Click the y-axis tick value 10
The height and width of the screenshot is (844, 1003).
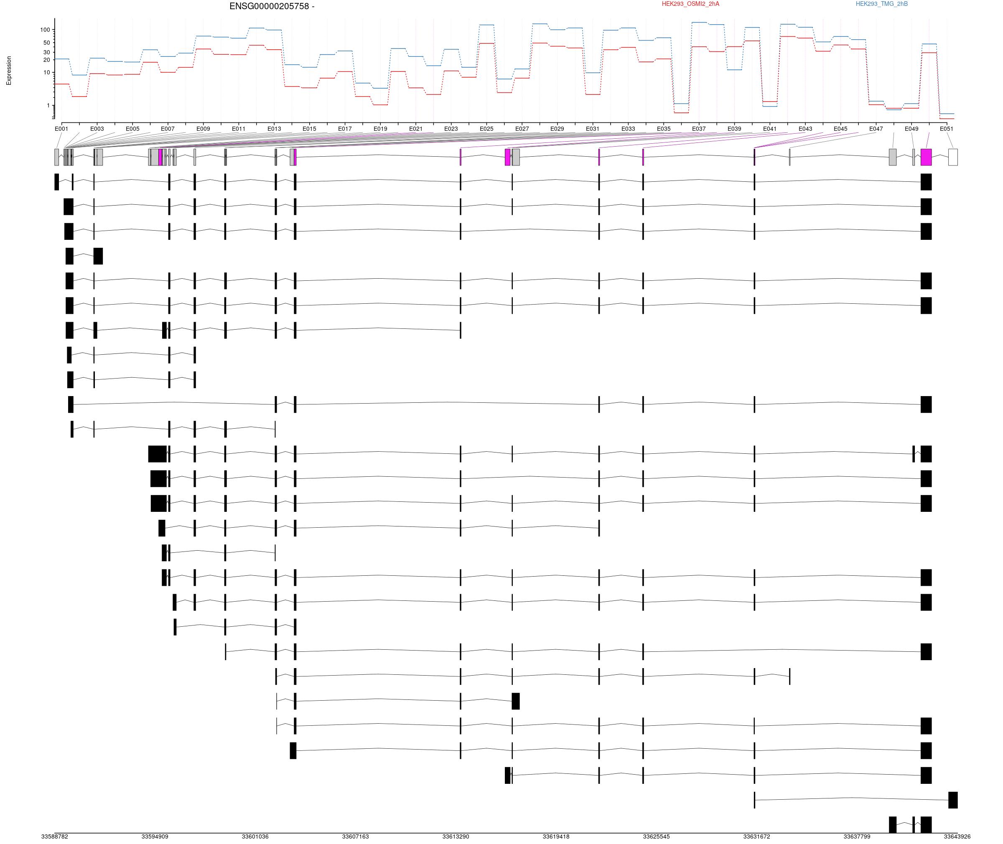pyautogui.click(x=46, y=73)
